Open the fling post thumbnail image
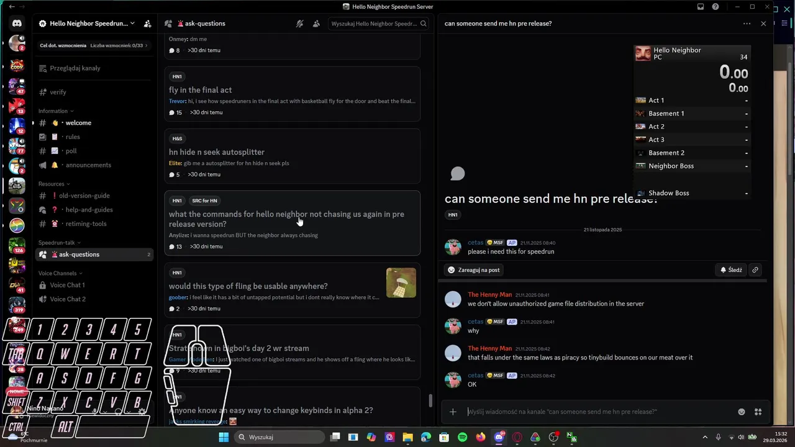795x447 pixels. click(x=401, y=282)
